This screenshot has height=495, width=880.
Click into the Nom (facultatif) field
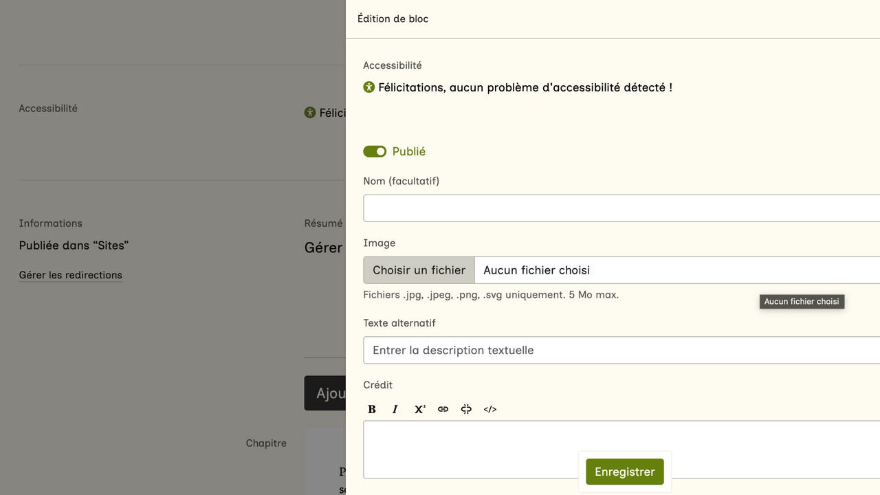[619, 208]
